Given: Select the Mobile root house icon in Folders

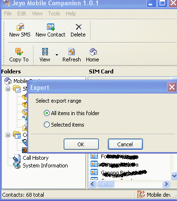Looking at the screenshot, I should coord(8,81).
